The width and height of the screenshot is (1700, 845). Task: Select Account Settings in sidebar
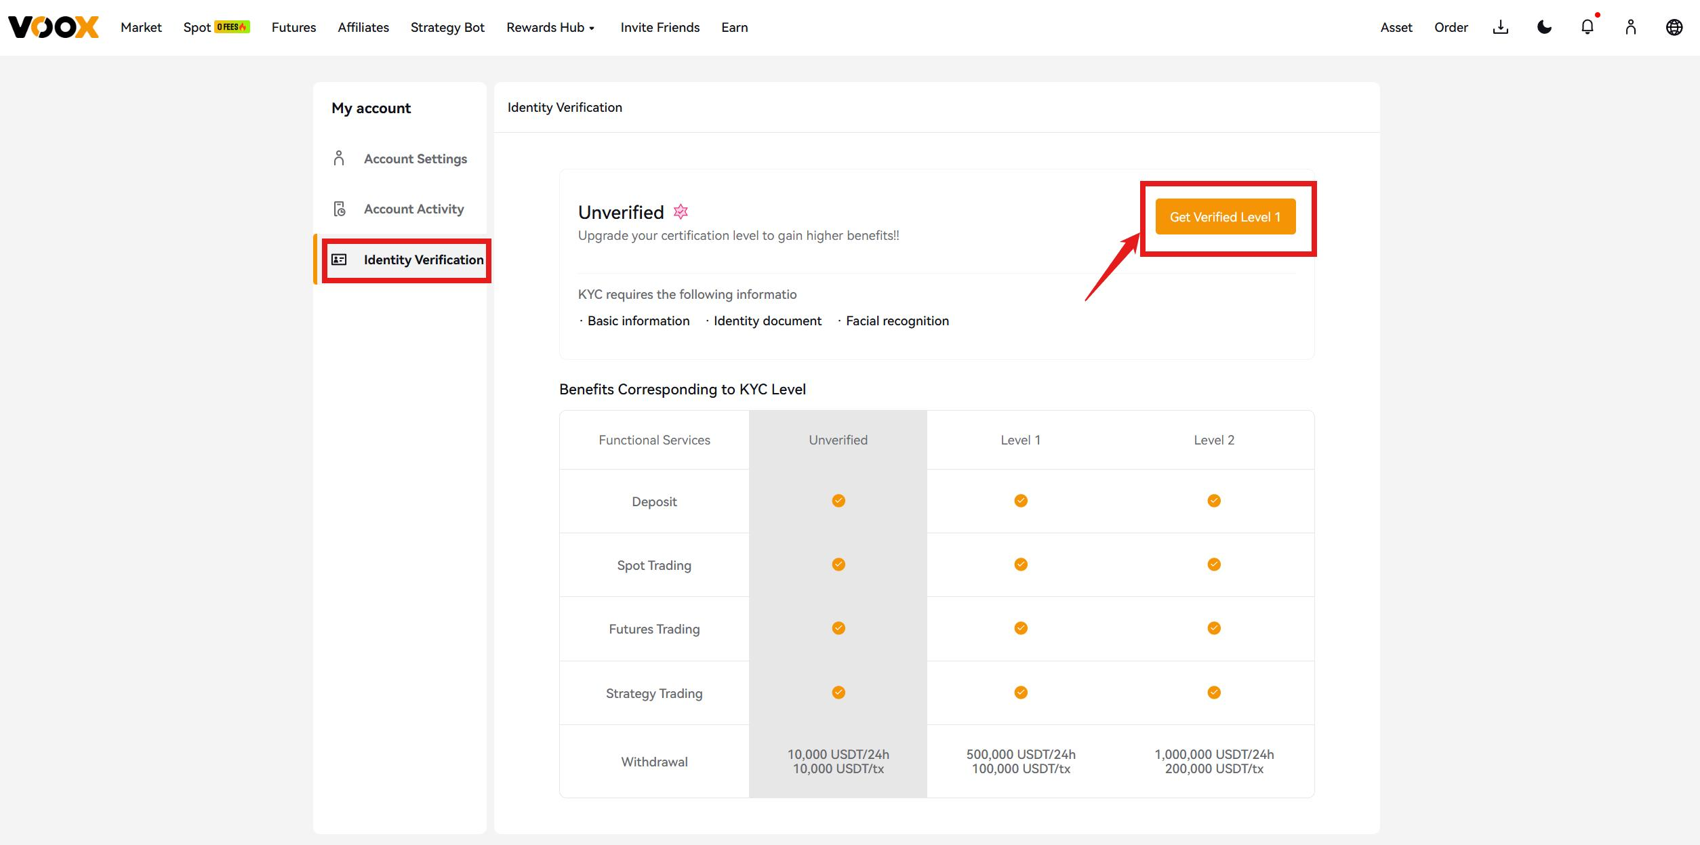(400, 159)
